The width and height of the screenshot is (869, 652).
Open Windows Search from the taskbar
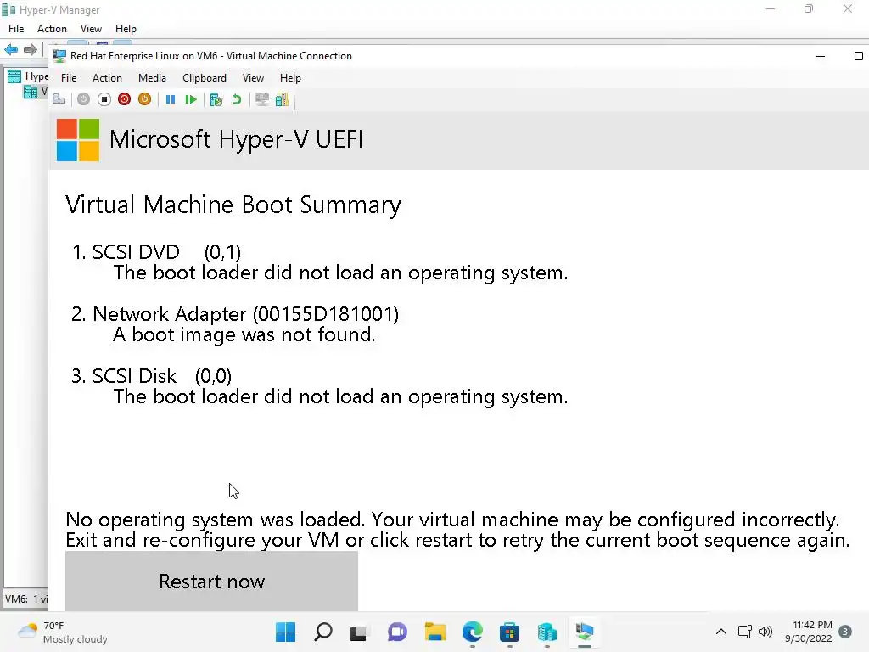click(323, 632)
